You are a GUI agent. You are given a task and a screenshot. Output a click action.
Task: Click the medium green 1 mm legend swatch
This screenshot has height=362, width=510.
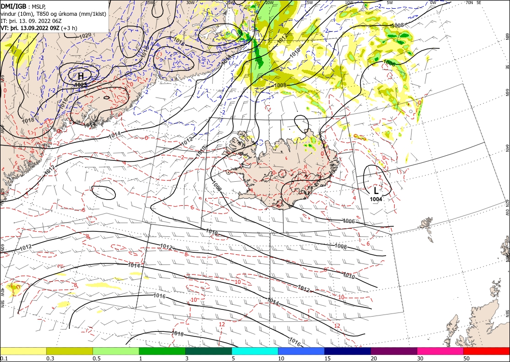click(x=162, y=351)
